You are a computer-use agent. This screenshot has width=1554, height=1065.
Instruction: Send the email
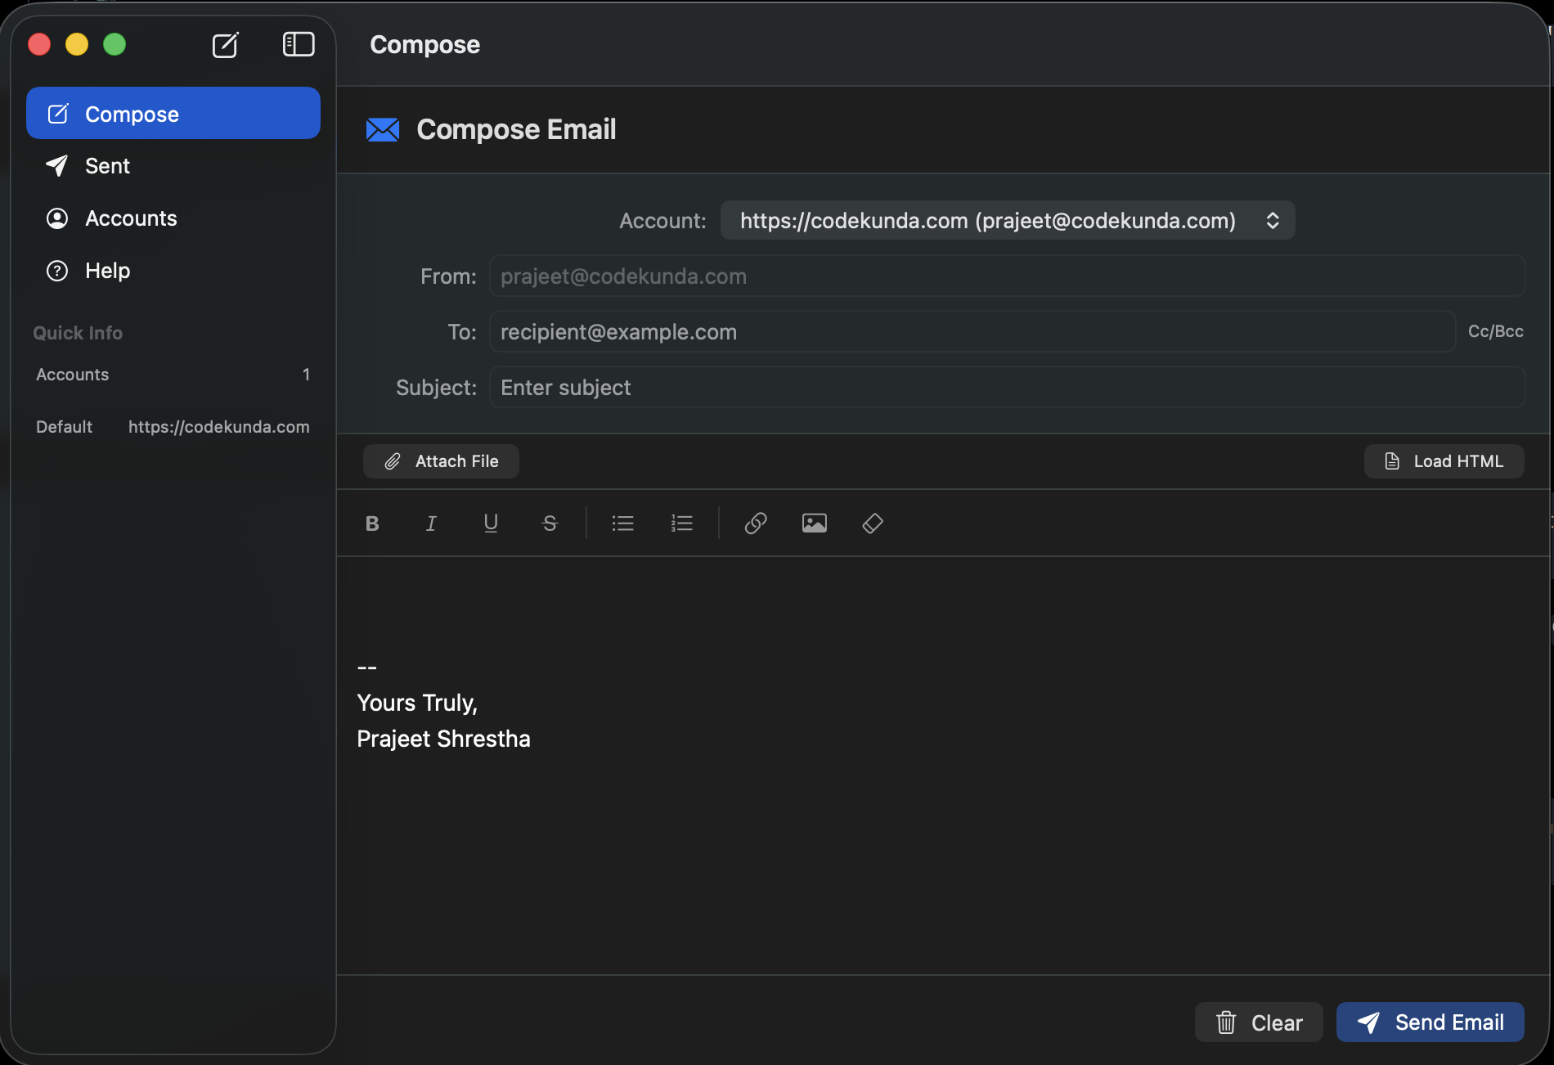[x=1430, y=1022]
